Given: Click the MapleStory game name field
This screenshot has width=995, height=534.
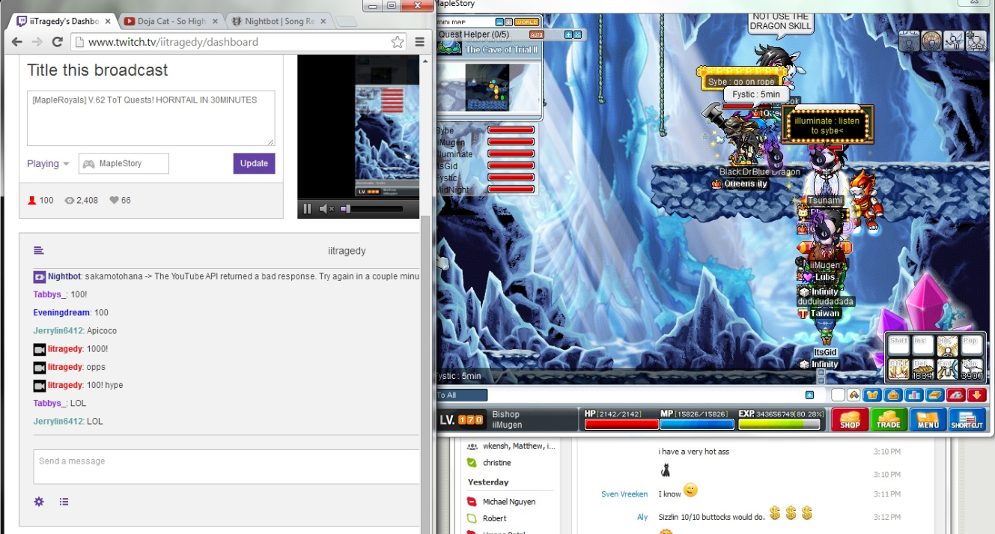Looking at the screenshot, I should tap(124, 163).
